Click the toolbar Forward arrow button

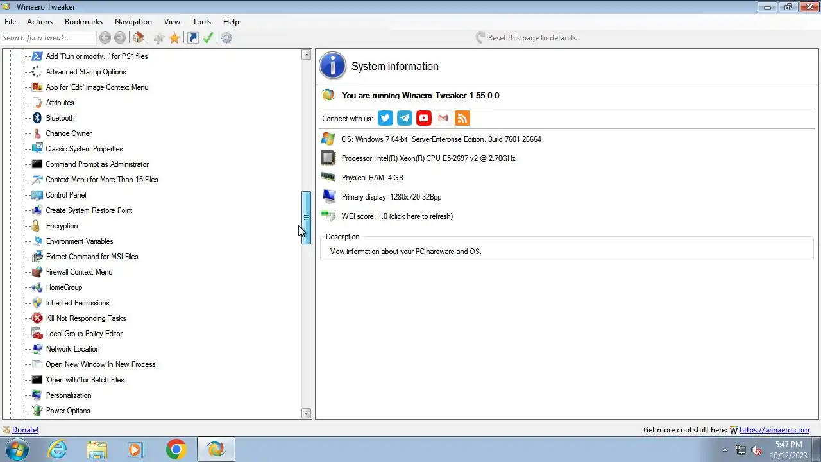click(x=120, y=38)
